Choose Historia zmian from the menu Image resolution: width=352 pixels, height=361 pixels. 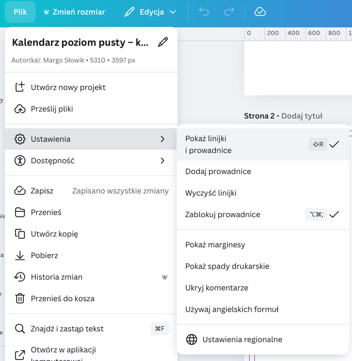[57, 277]
